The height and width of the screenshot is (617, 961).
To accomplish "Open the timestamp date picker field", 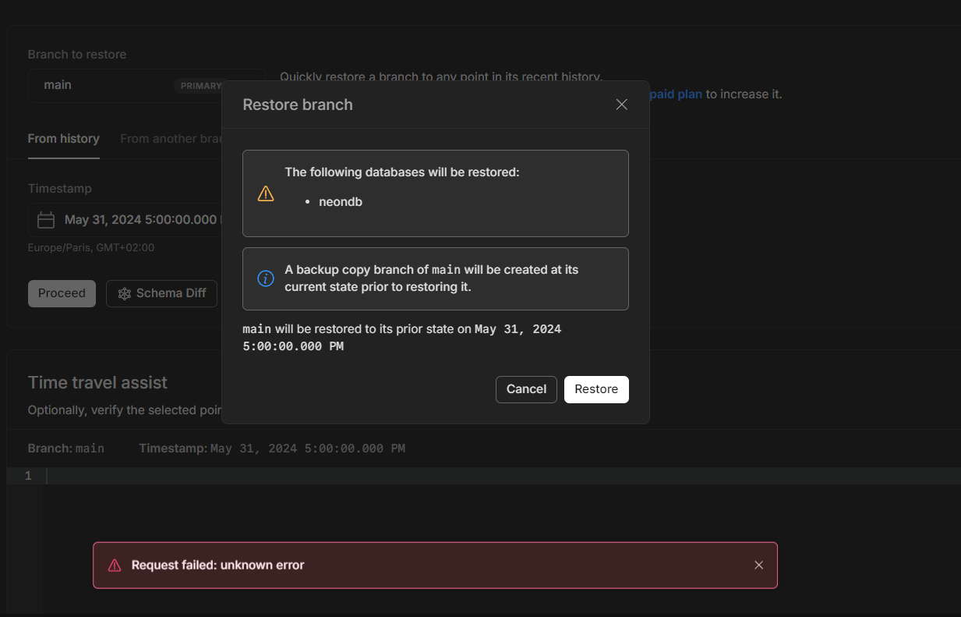I will click(x=125, y=220).
